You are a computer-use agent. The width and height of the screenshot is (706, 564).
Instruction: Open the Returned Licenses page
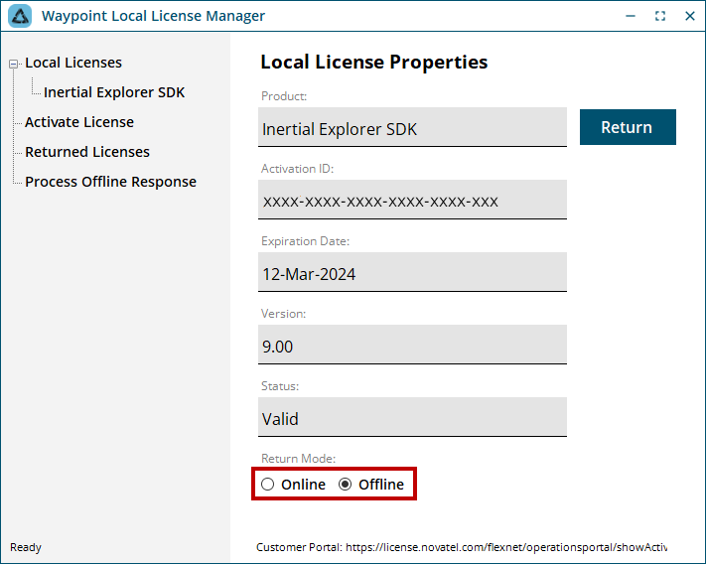pos(87,152)
